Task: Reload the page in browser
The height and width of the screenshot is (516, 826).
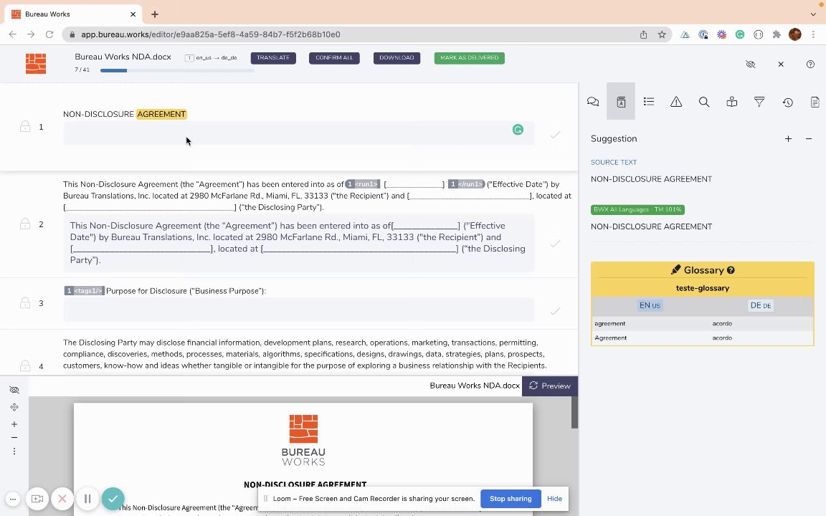Action: pos(49,34)
